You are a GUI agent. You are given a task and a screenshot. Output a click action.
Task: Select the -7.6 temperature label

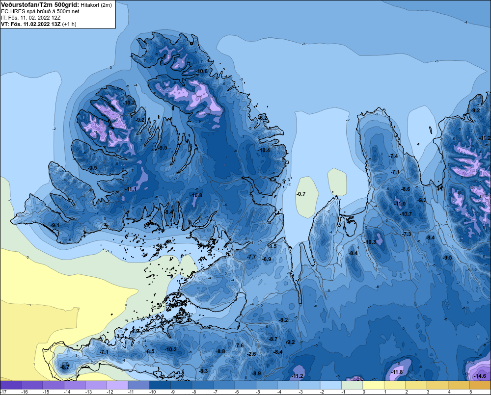tap(239, 345)
